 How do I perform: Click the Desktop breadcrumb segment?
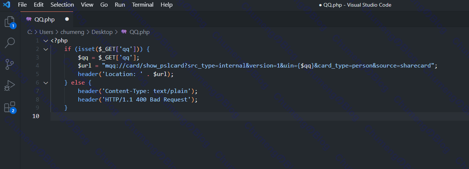102,32
